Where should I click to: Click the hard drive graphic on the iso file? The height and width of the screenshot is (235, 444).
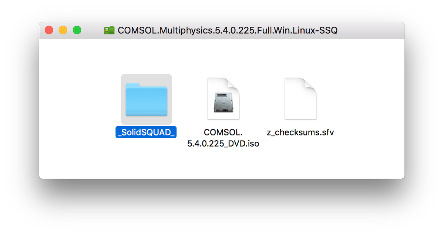pyautogui.click(x=223, y=102)
